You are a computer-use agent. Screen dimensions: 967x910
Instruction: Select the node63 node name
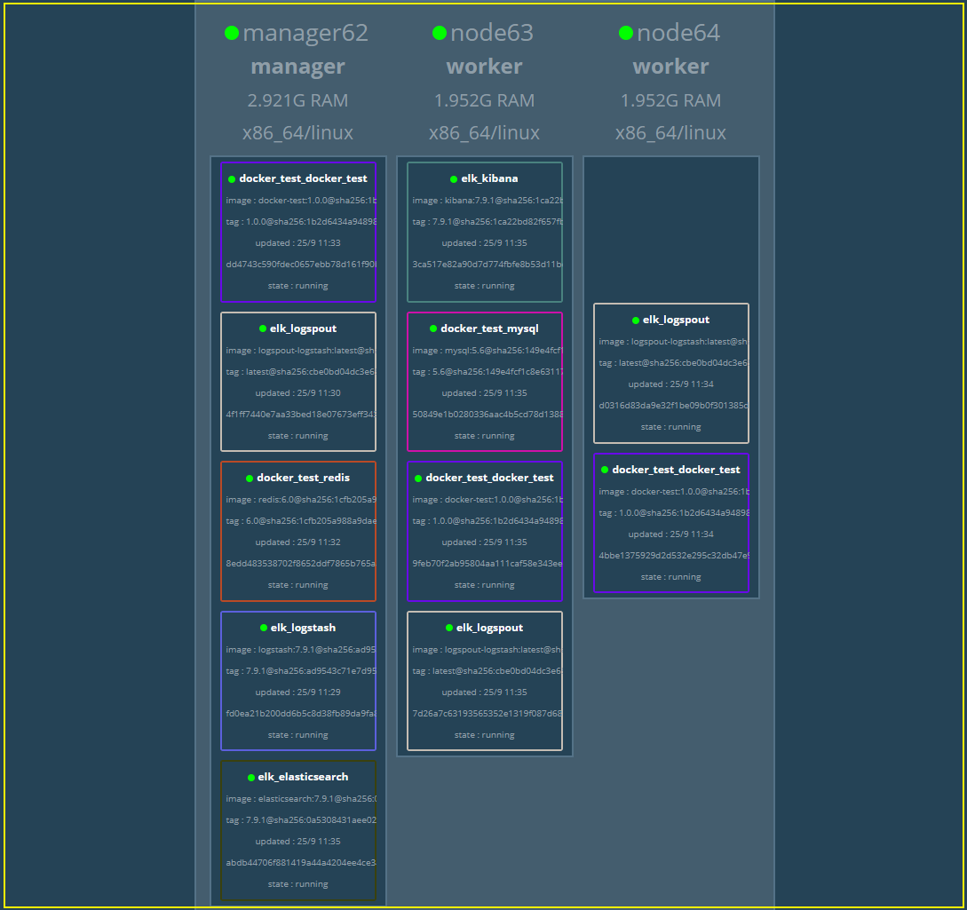[492, 33]
